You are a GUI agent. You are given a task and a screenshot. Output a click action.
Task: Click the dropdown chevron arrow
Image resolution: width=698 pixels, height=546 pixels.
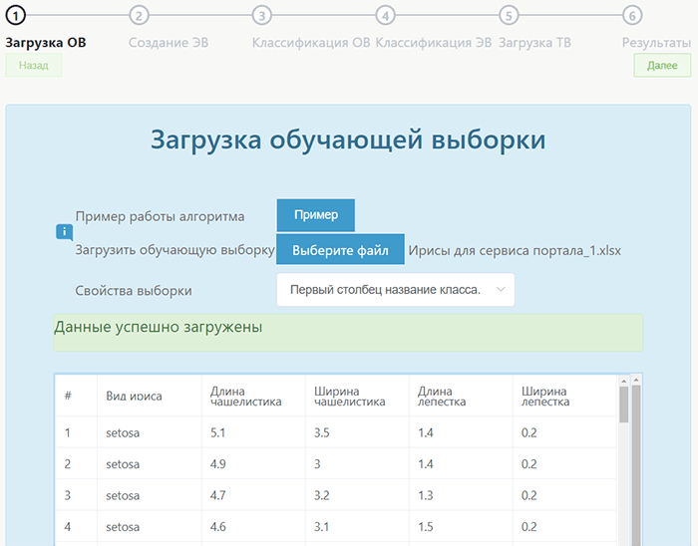tap(501, 290)
